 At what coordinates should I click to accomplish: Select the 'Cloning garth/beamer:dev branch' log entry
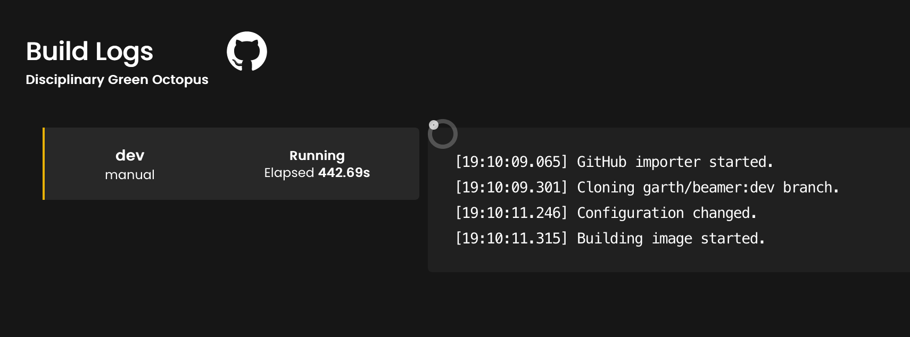pyautogui.click(x=647, y=188)
